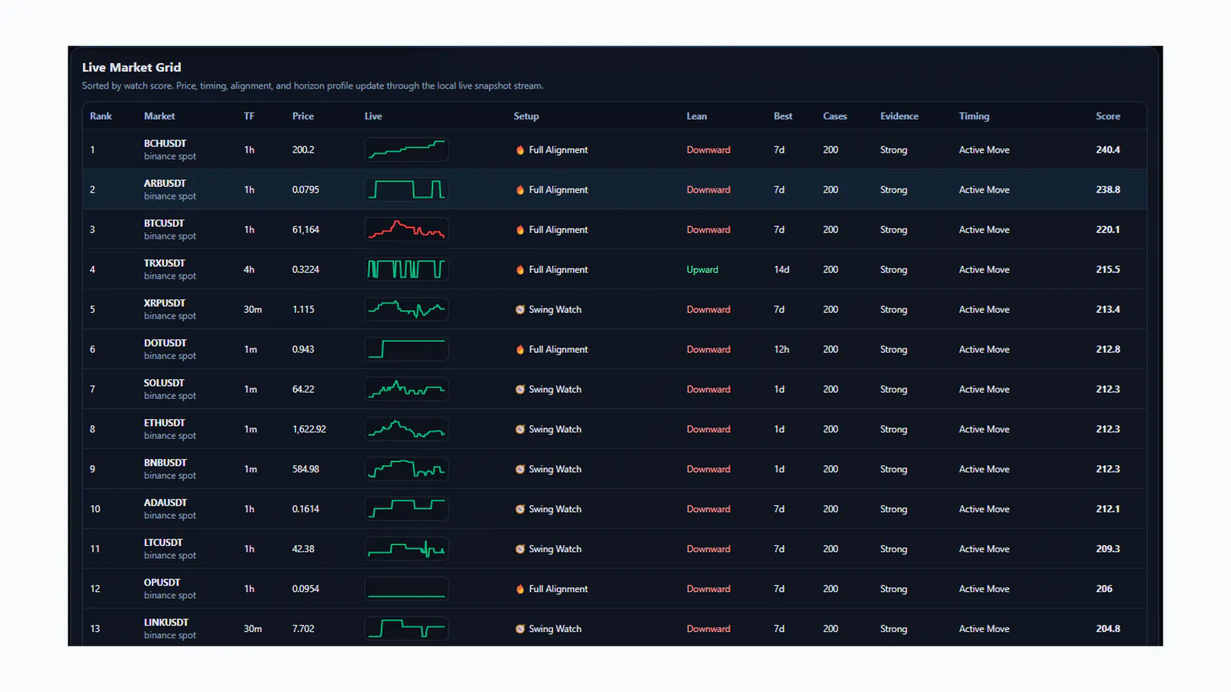Click the Swing Watch icon in ETHUSDT row
1231x692 pixels.
click(x=520, y=430)
